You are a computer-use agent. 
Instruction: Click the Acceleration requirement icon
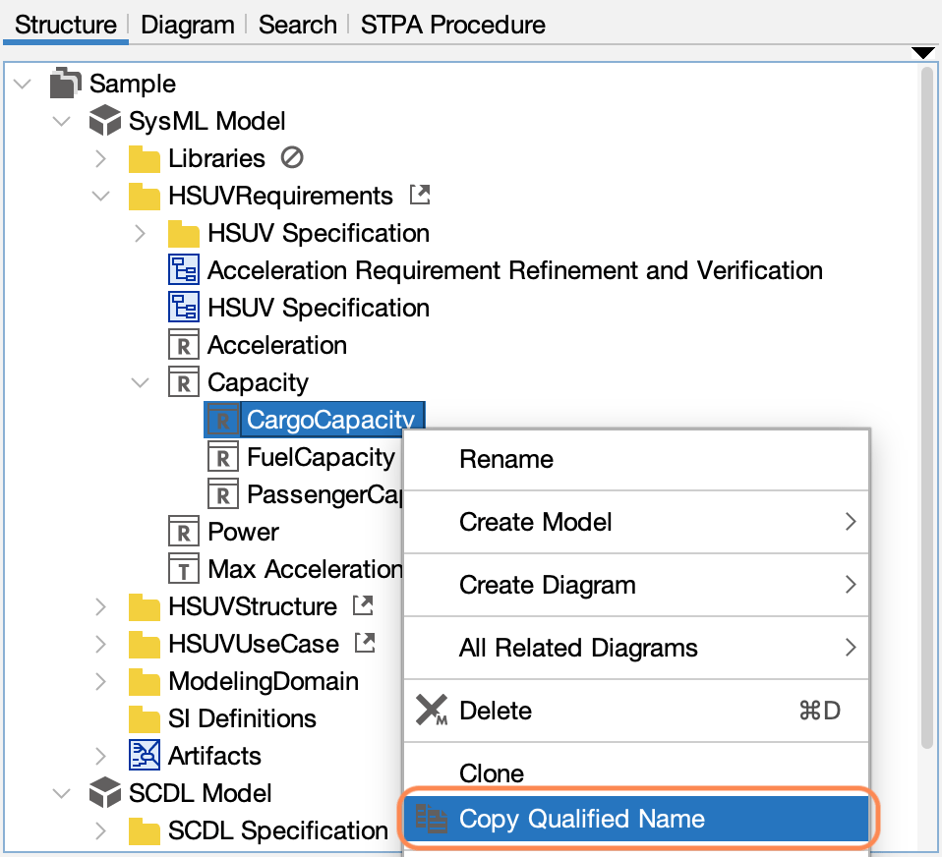[x=184, y=346]
